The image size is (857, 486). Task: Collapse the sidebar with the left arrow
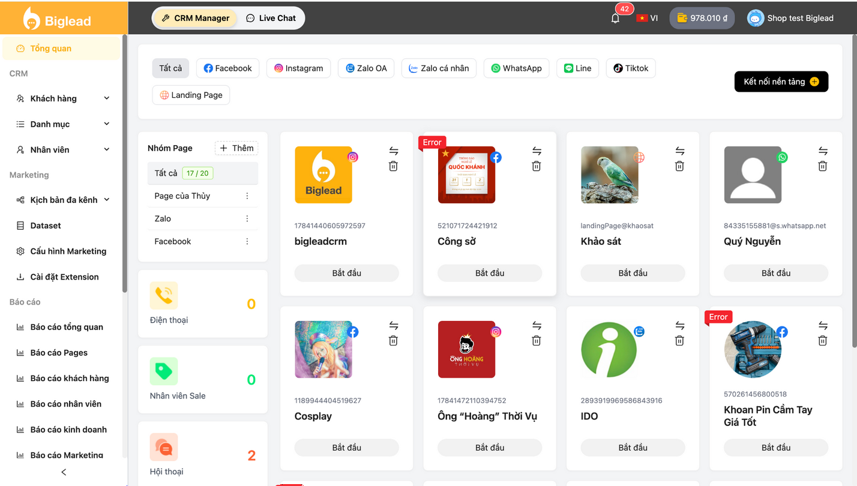pyautogui.click(x=64, y=472)
